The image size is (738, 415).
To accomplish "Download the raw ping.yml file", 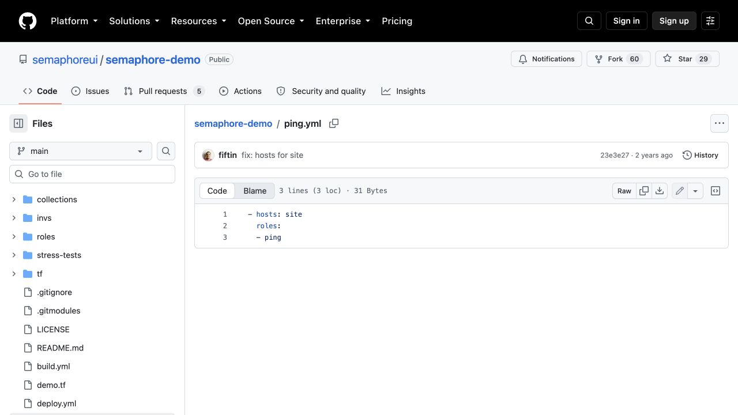I will pyautogui.click(x=660, y=191).
